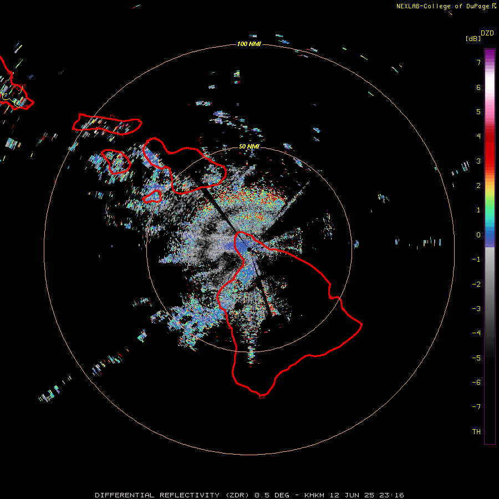Click the black radar site dot
The width and height of the screenshot is (499, 499).
[249, 249]
